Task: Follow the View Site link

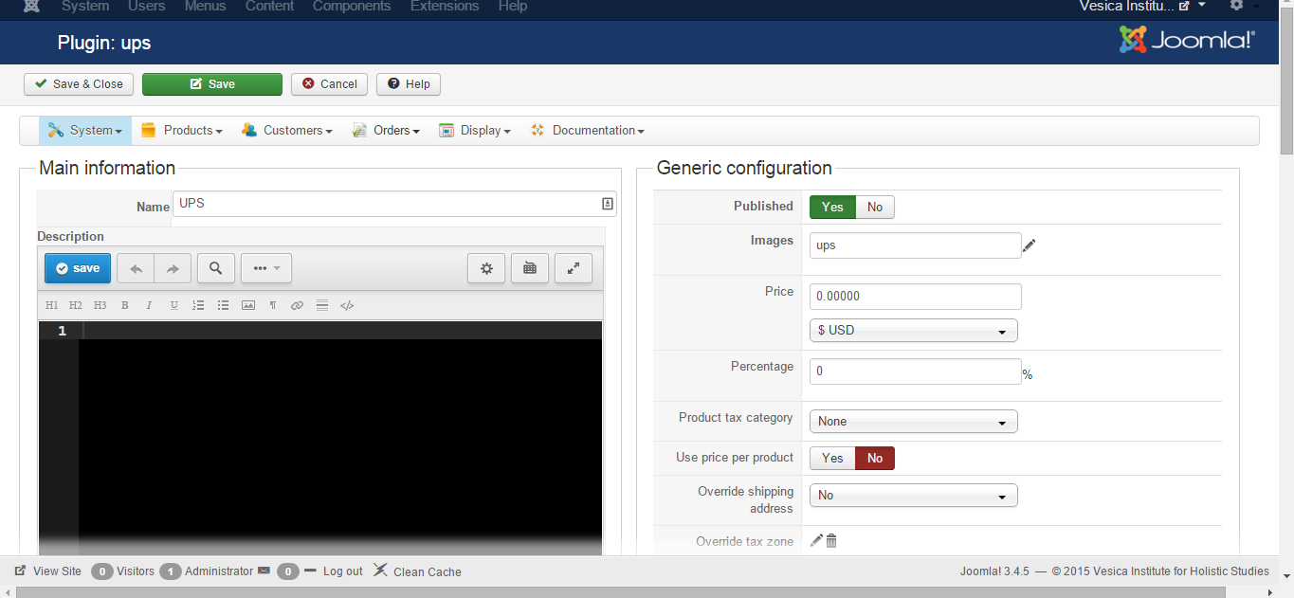Action: coord(48,571)
